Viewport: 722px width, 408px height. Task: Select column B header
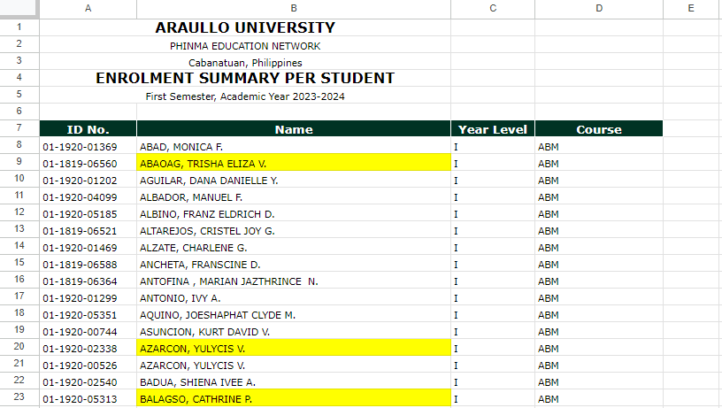tap(294, 8)
